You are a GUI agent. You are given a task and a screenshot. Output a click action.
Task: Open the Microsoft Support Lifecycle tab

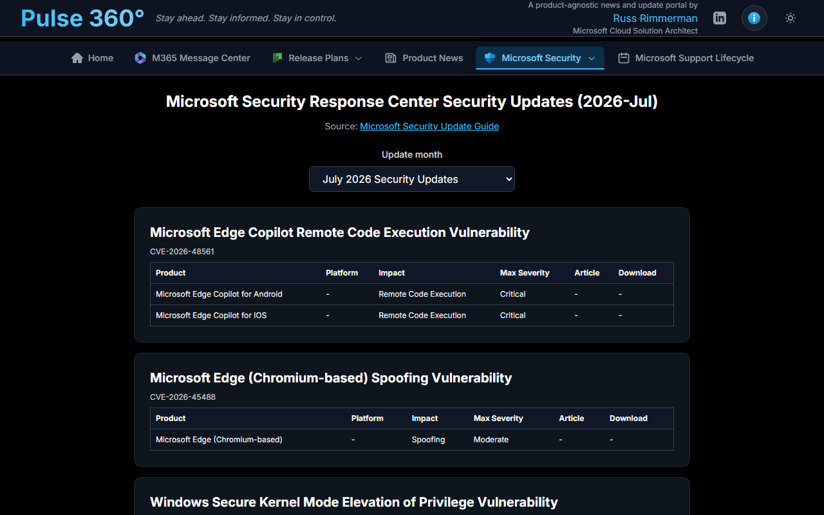[x=686, y=58]
